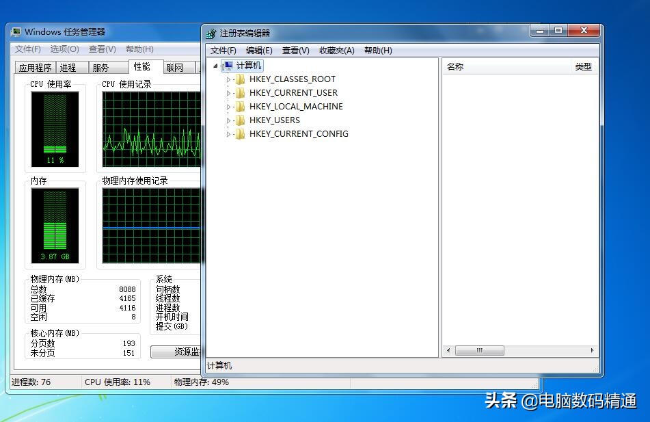Viewport: 650px width, 422px height.
Task: Click the 可用 value 4116
Action: click(127, 308)
